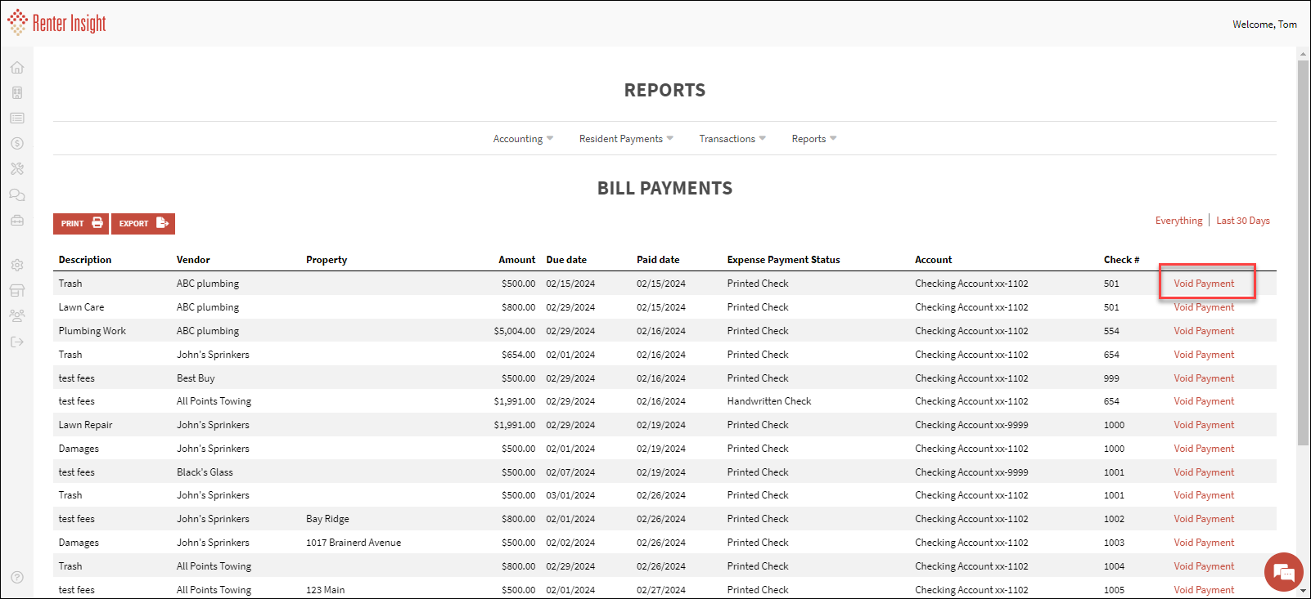Expand the Transactions dropdown menu
Viewport: 1311px width, 599px height.
(732, 139)
